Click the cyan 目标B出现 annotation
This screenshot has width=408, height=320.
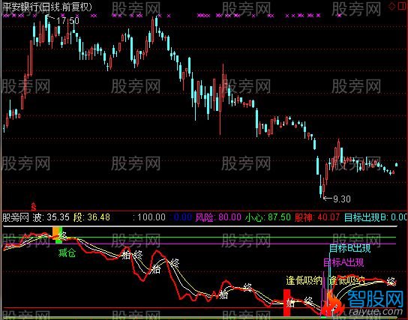(350, 249)
